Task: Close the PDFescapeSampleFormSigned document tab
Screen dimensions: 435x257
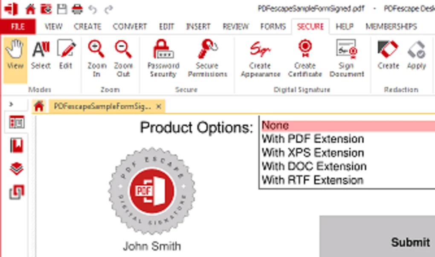Action: (159, 107)
